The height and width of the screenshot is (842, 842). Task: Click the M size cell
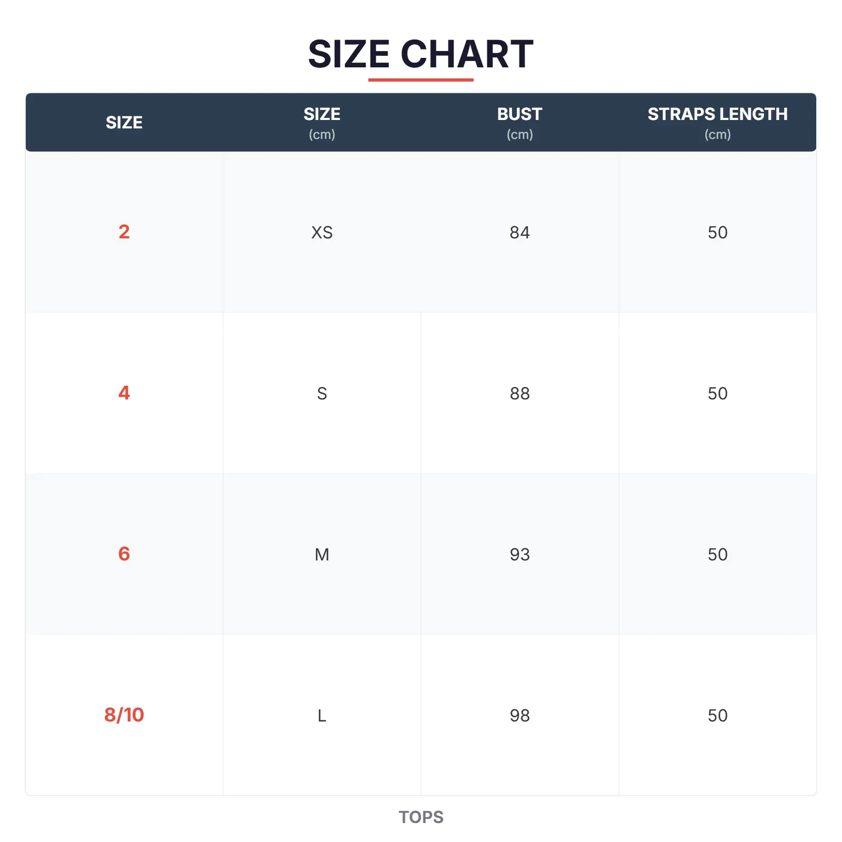[x=322, y=555]
